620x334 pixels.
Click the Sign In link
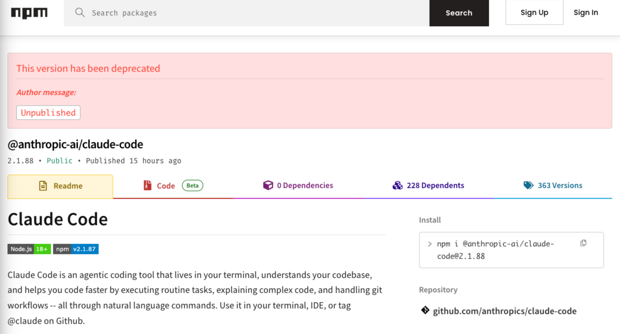[586, 12]
